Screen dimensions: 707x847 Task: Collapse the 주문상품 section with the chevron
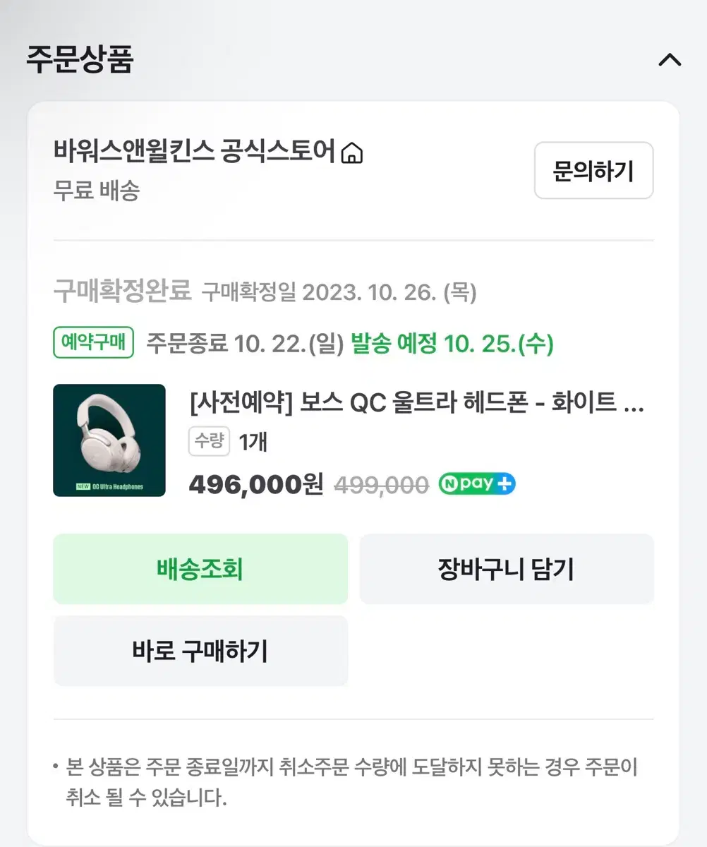tap(669, 60)
